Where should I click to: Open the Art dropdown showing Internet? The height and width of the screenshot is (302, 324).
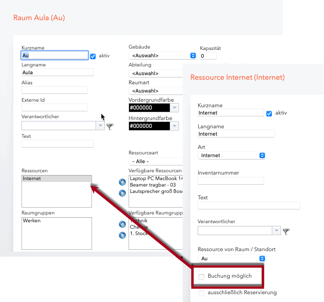232,155
